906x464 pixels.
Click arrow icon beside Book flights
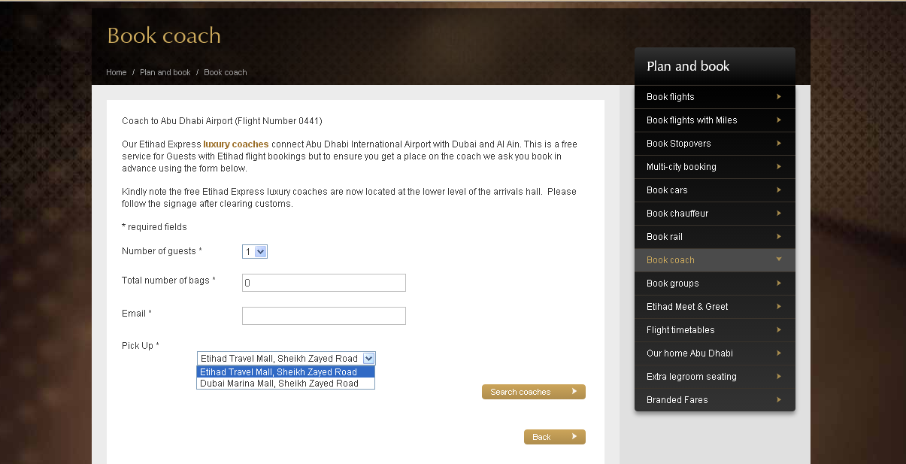tap(779, 97)
